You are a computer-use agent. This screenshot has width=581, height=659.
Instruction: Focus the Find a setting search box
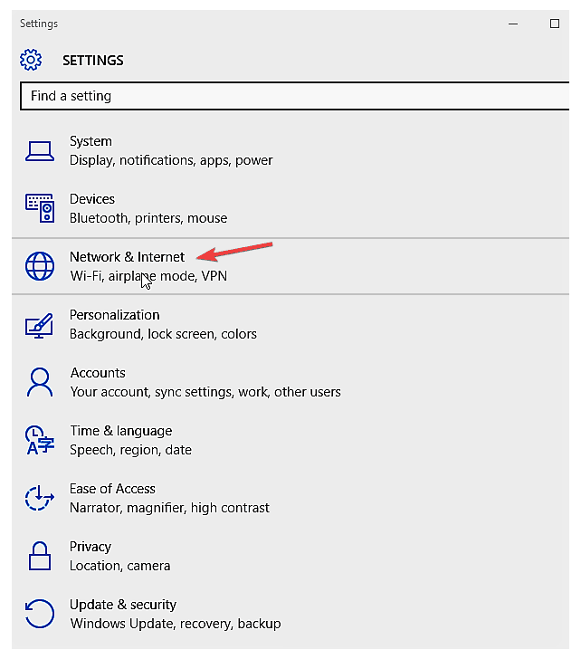(x=294, y=96)
